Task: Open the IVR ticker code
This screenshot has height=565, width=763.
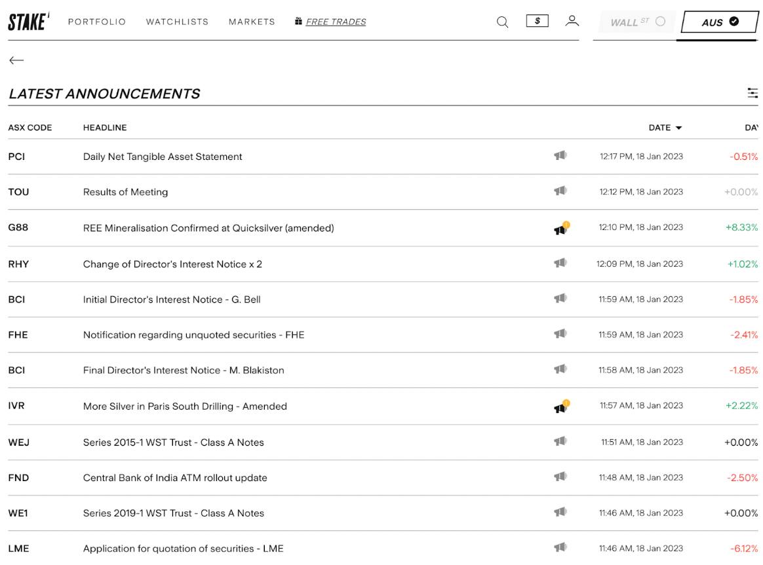Action: click(16, 405)
